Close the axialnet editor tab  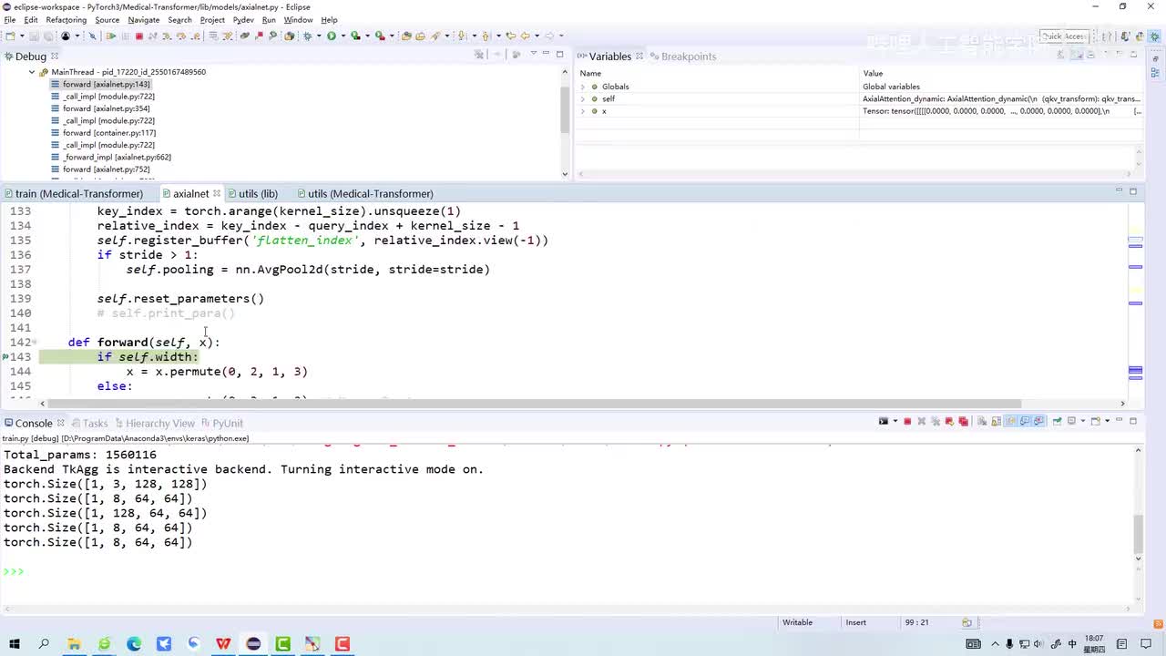tap(217, 193)
